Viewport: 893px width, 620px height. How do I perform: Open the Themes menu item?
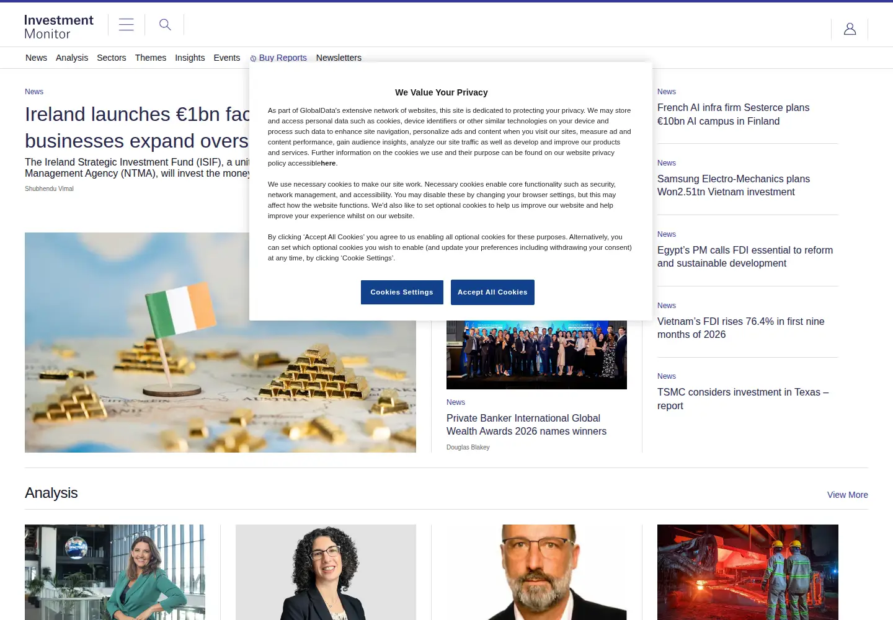point(151,58)
